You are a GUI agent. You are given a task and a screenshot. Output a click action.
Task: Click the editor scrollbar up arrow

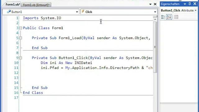pos(155,19)
